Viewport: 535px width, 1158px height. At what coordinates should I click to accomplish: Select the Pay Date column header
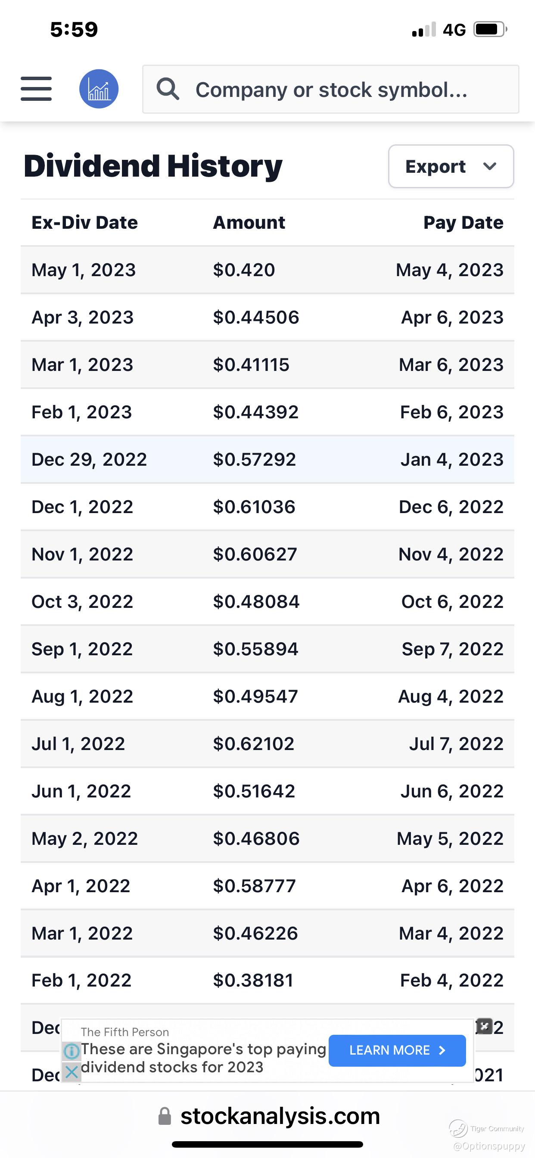tap(463, 223)
